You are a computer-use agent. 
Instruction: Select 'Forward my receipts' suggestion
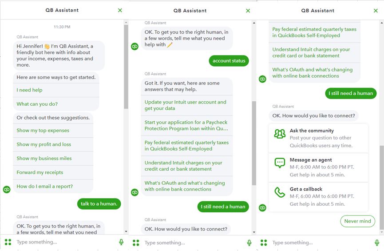pos(40,172)
